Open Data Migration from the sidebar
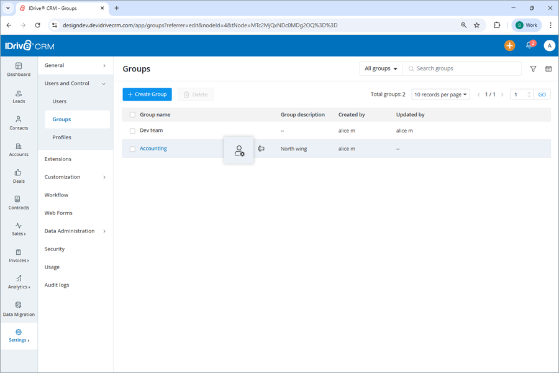The height and width of the screenshot is (373, 559). [x=19, y=309]
